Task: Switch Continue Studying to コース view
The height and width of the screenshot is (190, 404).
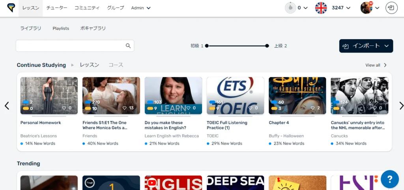Action: (116, 65)
